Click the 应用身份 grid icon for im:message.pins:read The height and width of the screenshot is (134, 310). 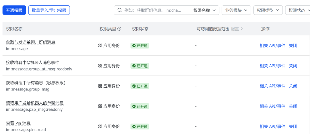(x=100, y=126)
